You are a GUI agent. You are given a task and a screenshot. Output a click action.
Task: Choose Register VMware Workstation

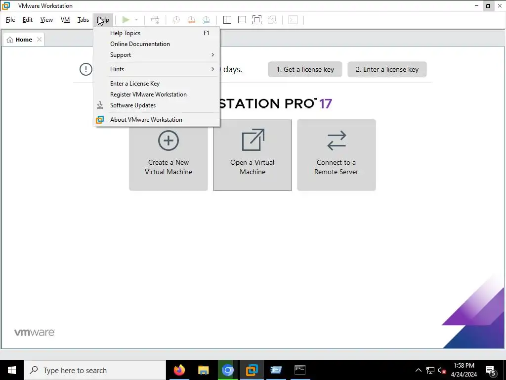157,95
